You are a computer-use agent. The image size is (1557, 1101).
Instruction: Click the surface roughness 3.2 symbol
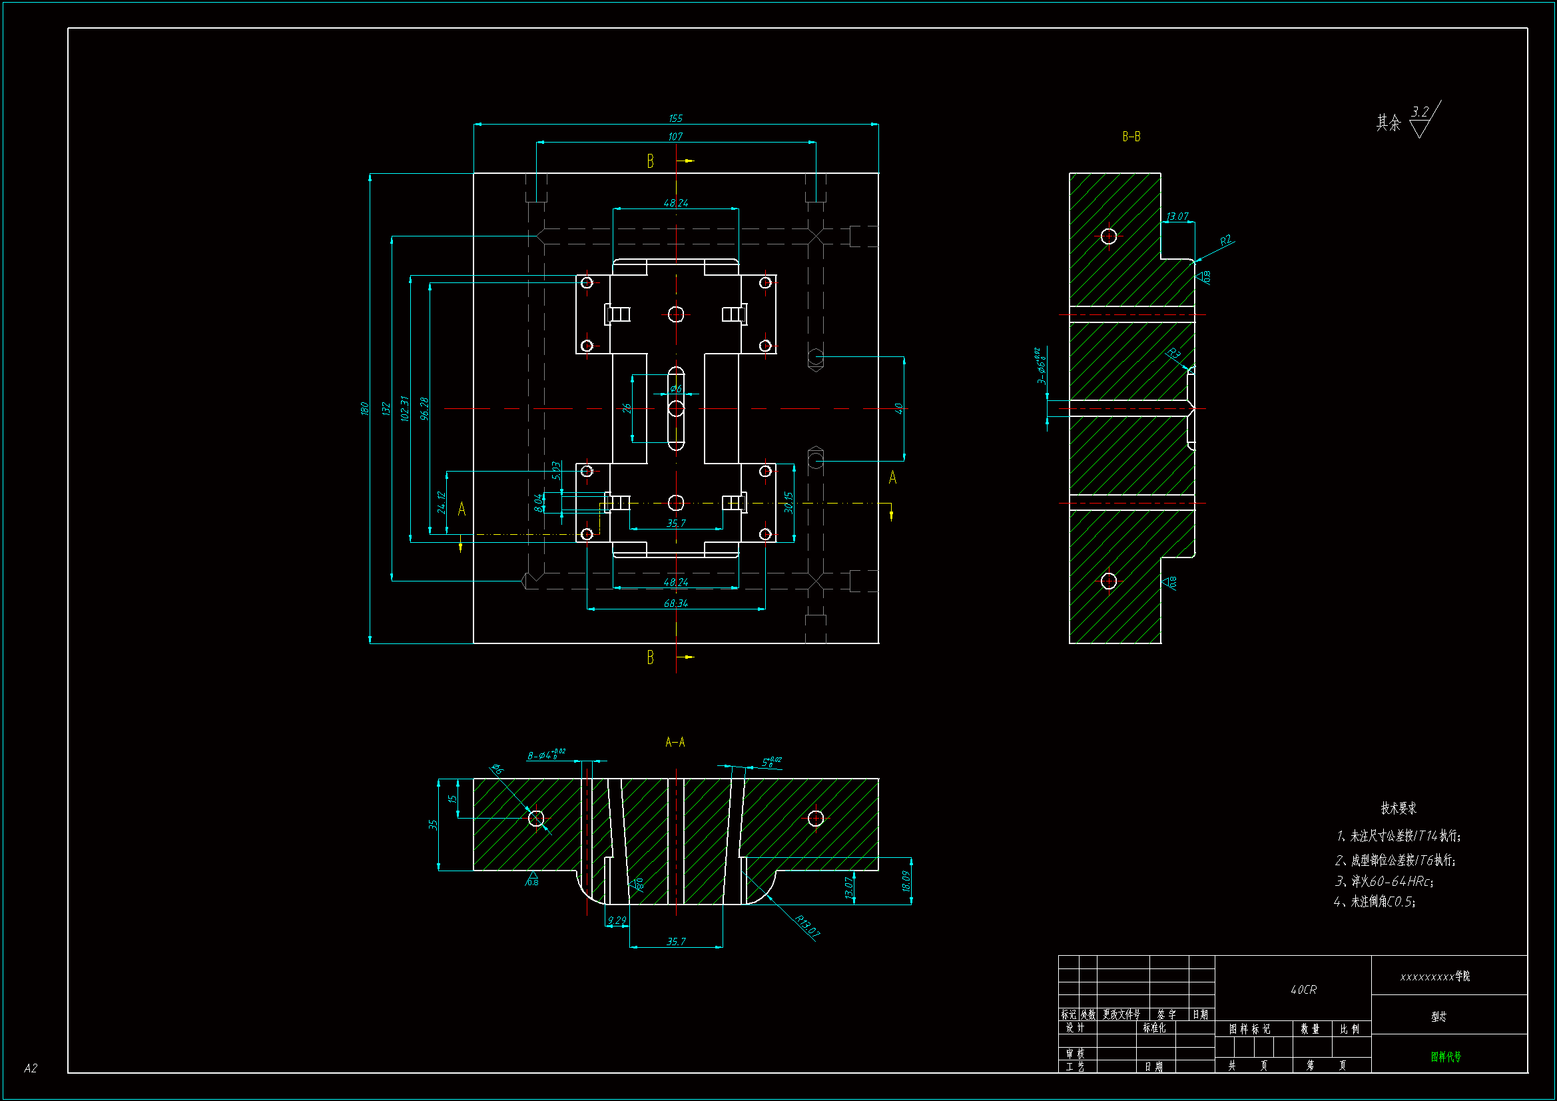[x=1422, y=121]
